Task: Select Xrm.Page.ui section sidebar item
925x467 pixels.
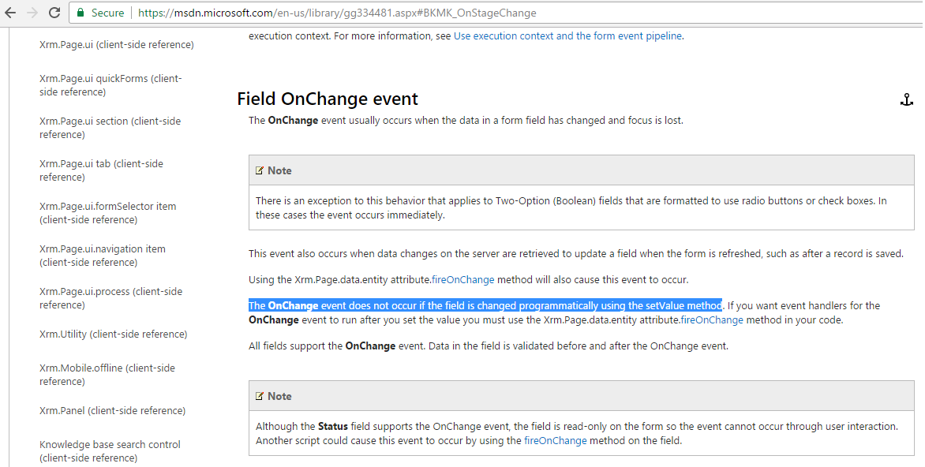Action: (x=110, y=128)
